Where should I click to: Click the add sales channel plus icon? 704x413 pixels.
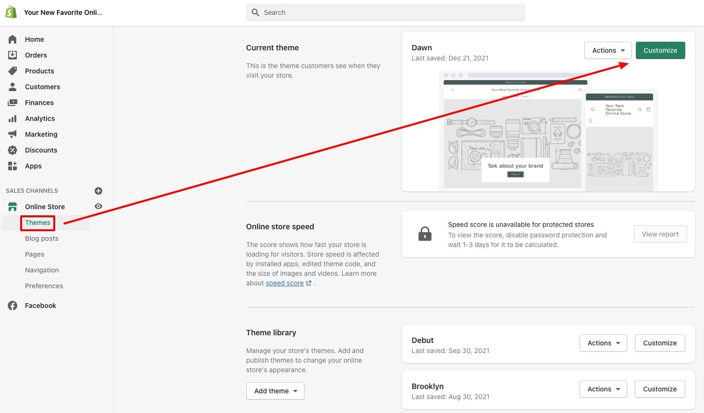(x=98, y=190)
